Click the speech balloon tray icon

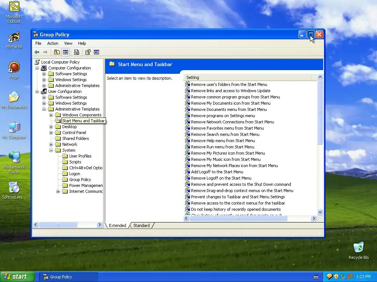(x=330, y=276)
